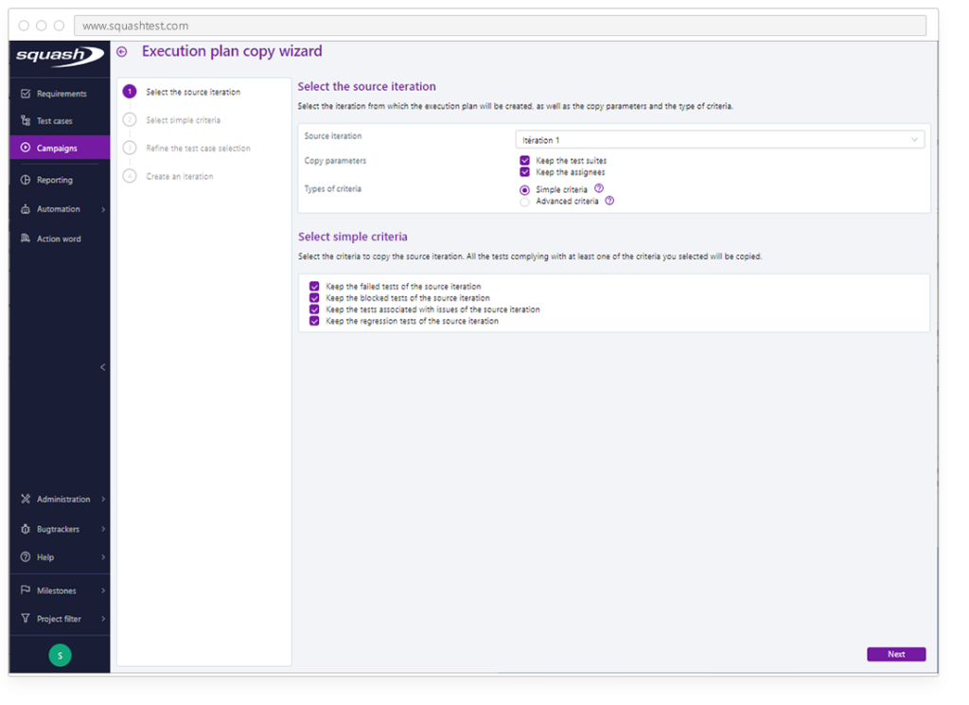Toggle Keep the failed tests checkbox
The image size is (969, 705).
click(314, 286)
